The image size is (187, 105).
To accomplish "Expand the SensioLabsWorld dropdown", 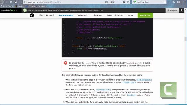I will (x=9, y=10).
